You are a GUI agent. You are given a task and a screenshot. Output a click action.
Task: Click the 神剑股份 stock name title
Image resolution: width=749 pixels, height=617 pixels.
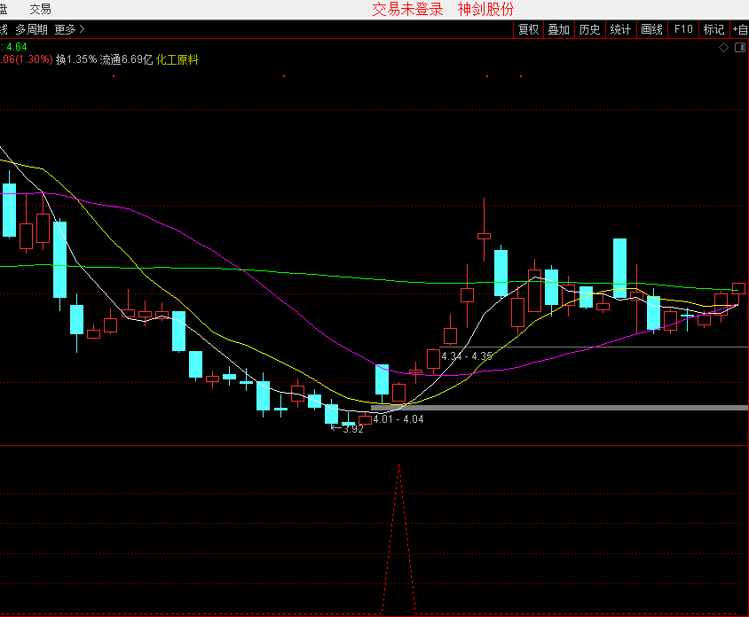[485, 9]
